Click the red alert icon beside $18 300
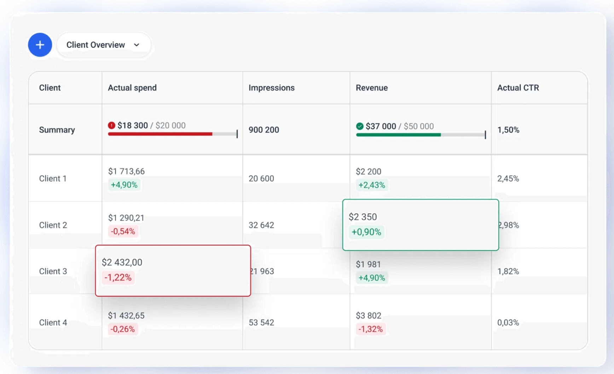614x374 pixels. [x=112, y=125]
